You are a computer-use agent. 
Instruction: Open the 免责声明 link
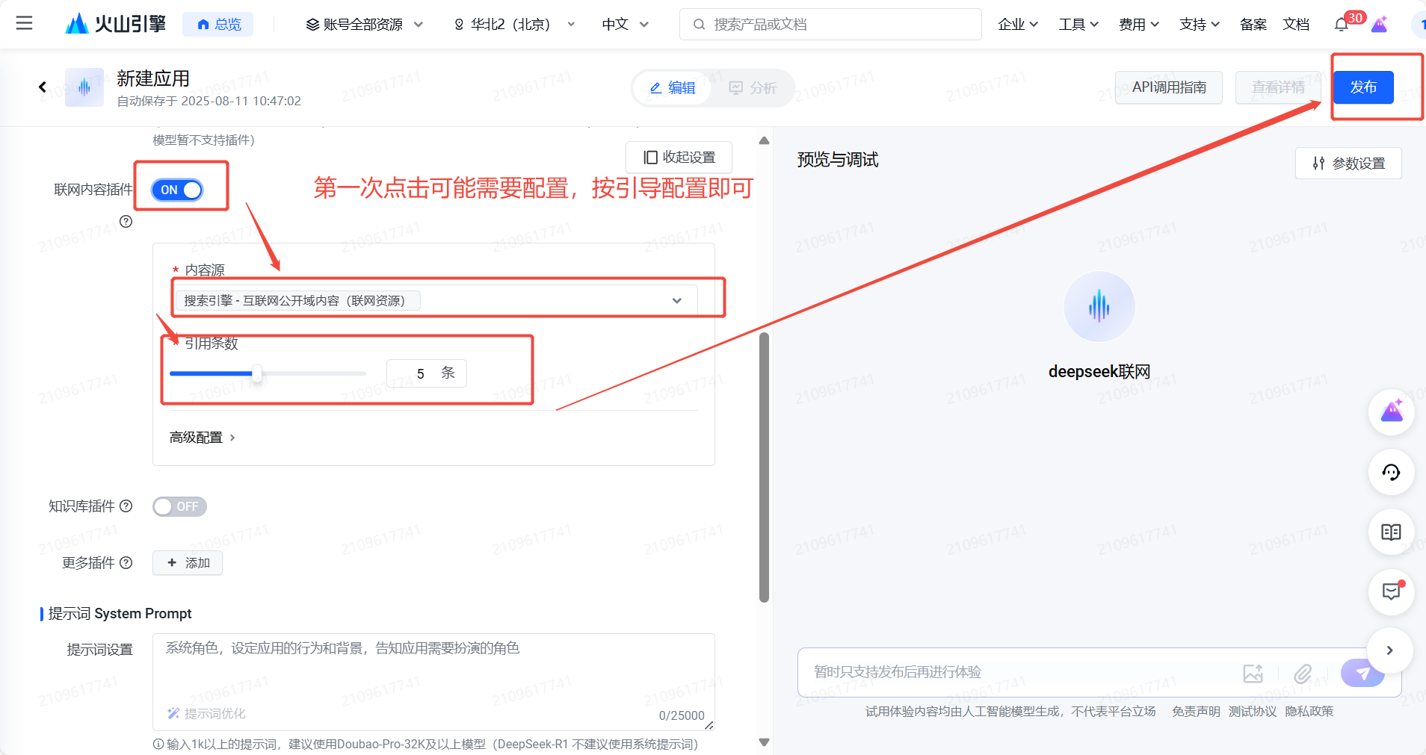click(x=1196, y=712)
